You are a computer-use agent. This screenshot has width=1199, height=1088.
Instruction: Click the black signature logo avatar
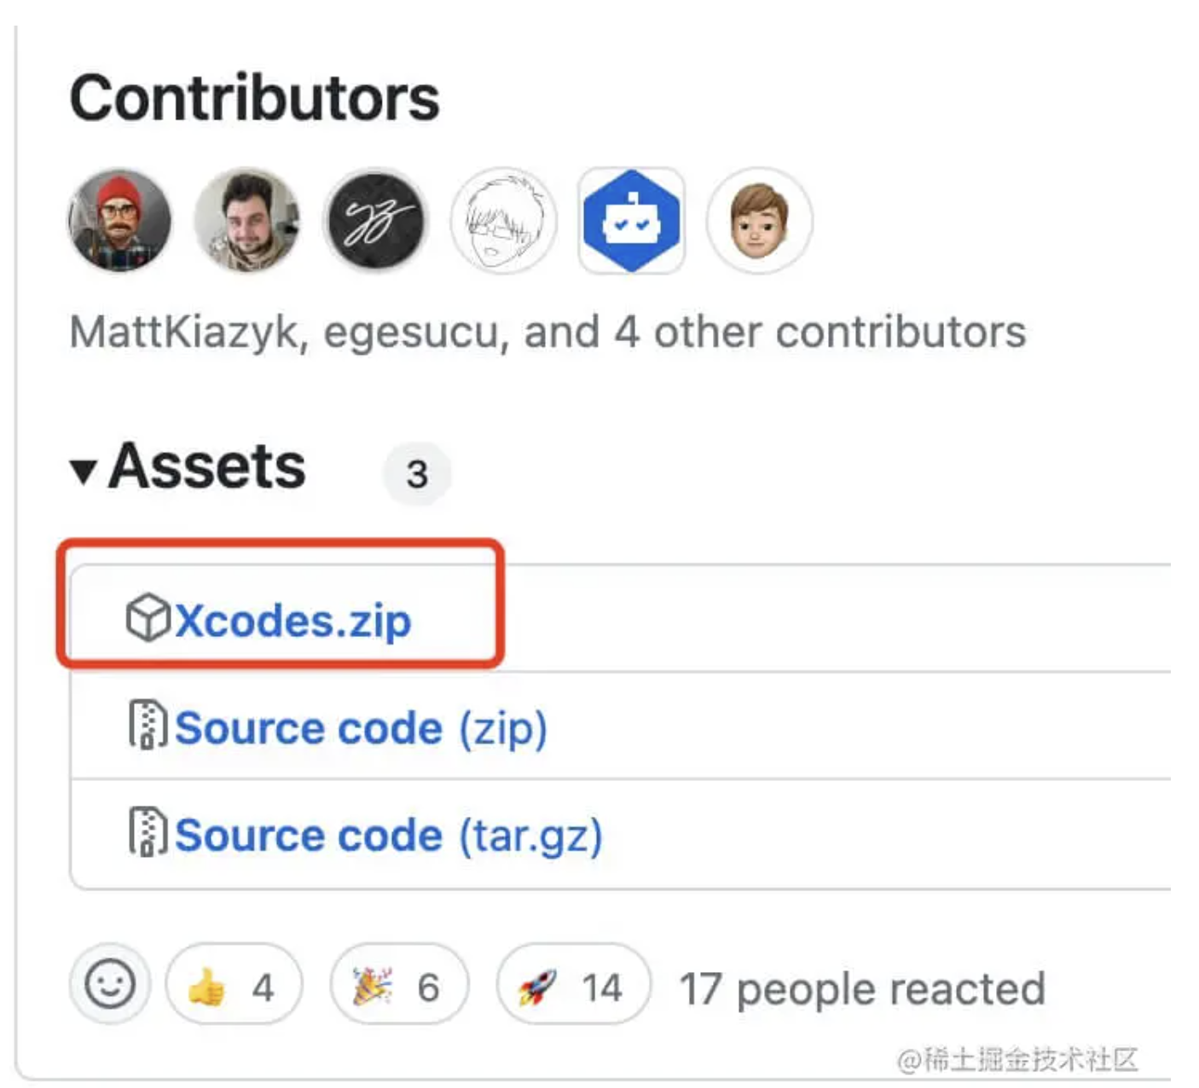(375, 220)
